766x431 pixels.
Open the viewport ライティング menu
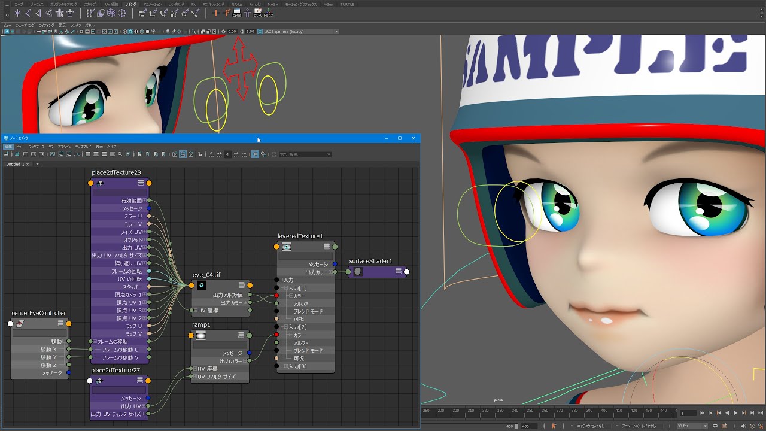point(46,25)
